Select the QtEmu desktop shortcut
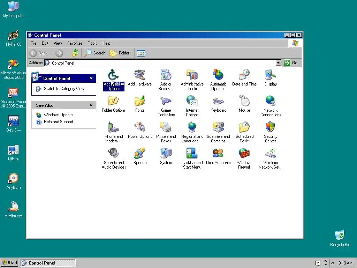Viewport: 357px width, 268px height. pyautogui.click(x=14, y=152)
